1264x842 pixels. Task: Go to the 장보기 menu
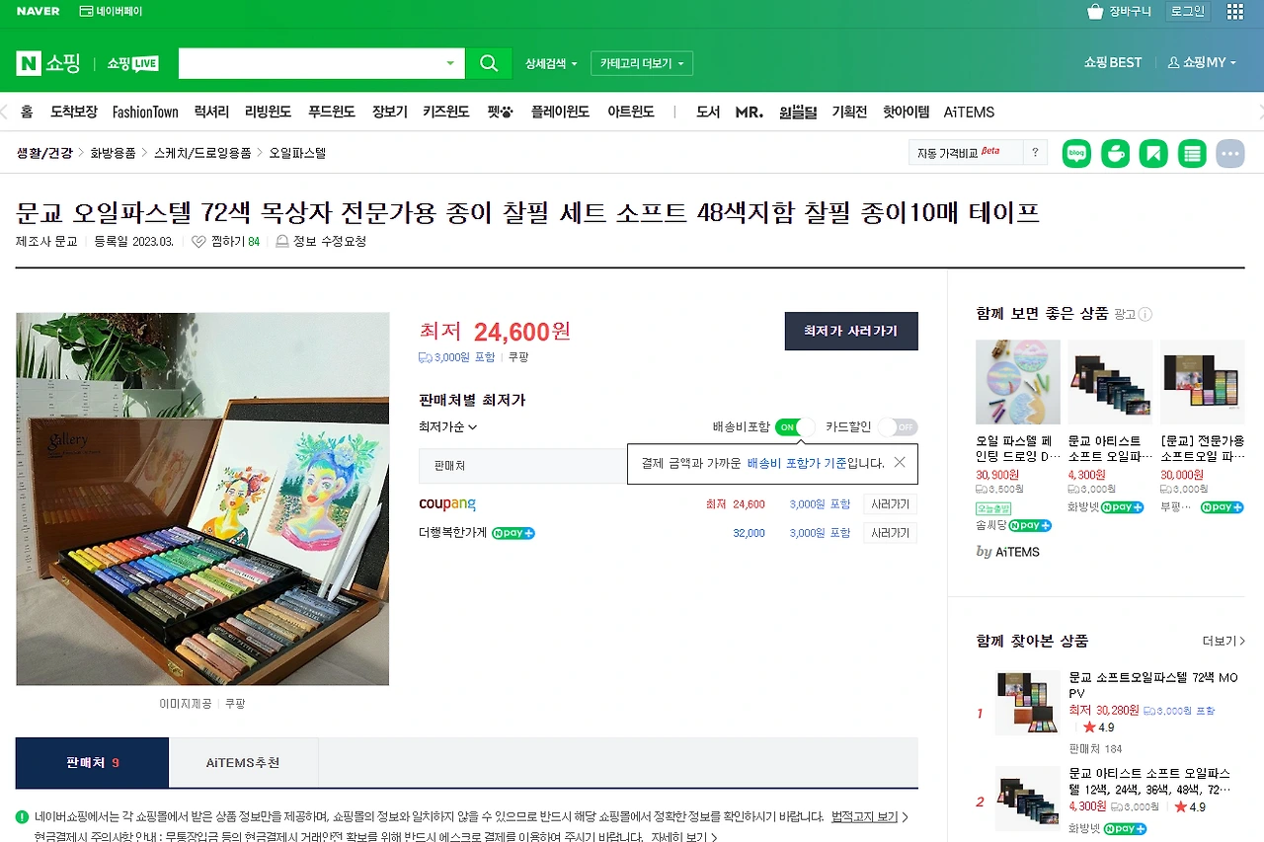pos(390,112)
